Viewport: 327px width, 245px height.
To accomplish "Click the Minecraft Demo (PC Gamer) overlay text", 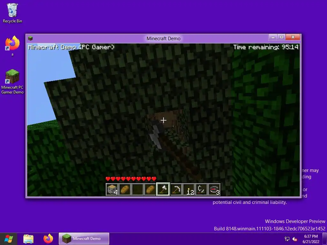I will click(x=71, y=47).
